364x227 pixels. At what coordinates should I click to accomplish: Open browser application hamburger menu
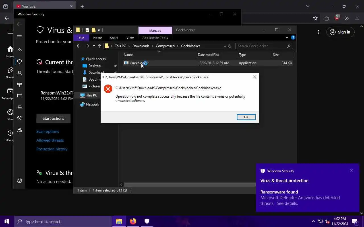click(357, 18)
